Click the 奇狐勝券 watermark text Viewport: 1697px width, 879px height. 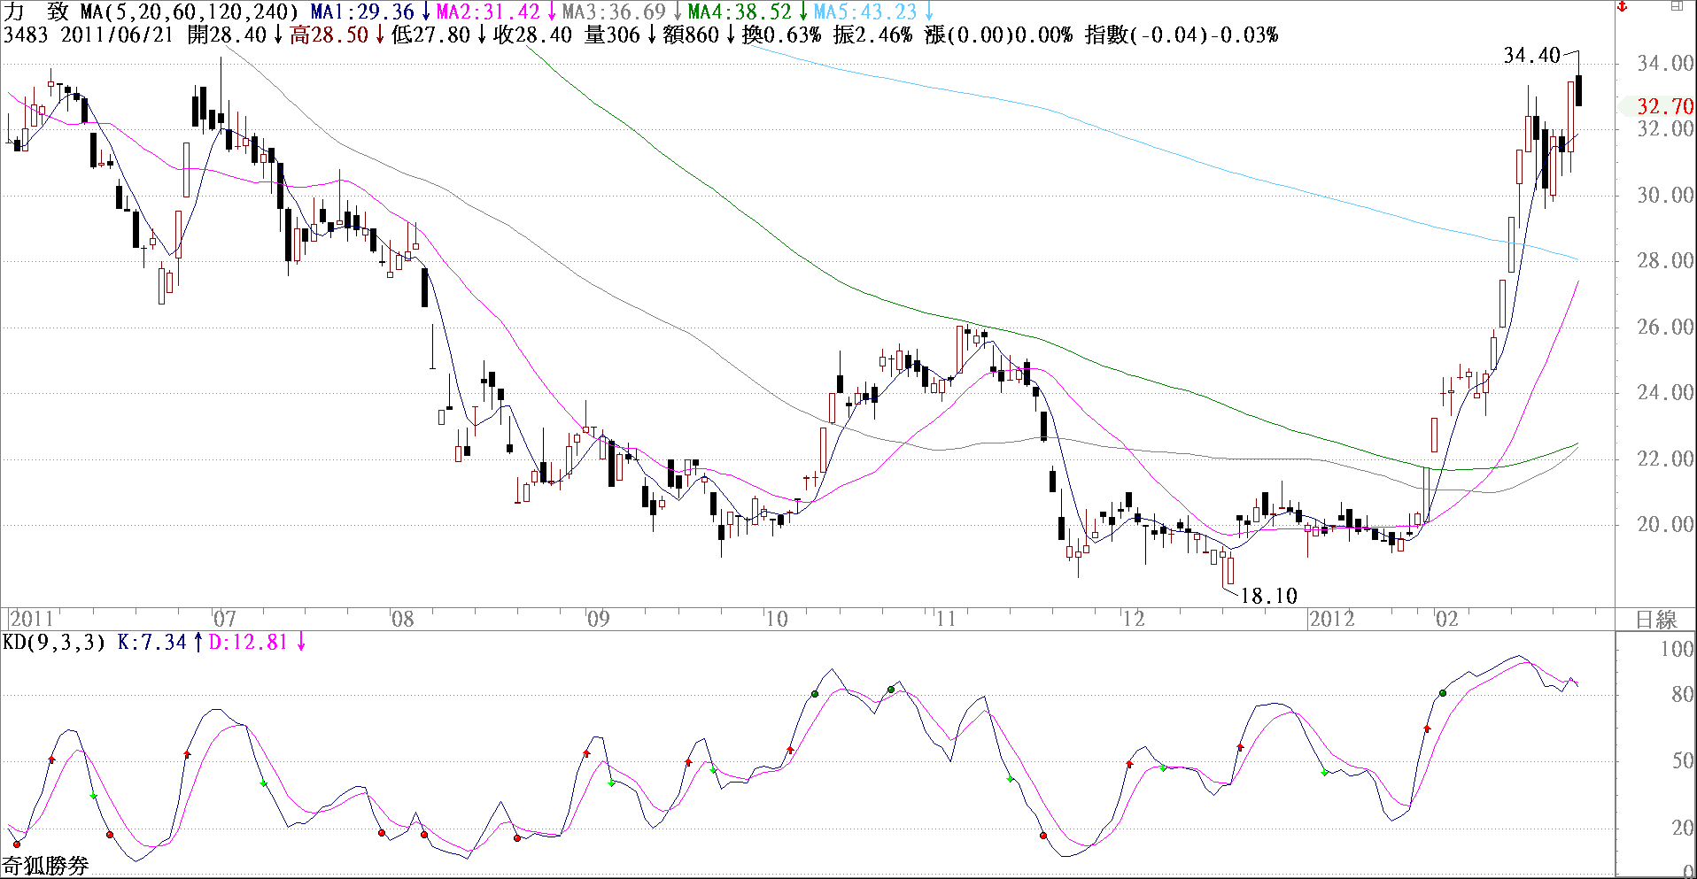[x=45, y=866]
